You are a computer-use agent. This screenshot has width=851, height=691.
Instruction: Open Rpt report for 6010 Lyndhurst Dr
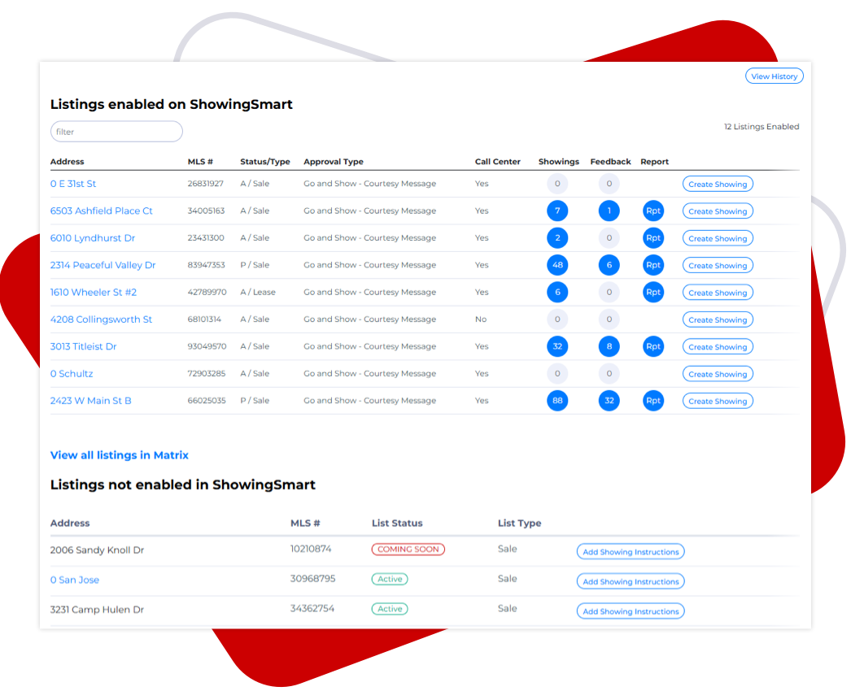tap(653, 238)
